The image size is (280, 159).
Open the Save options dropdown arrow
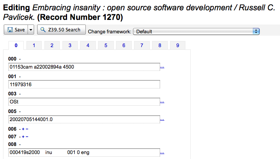[31, 30]
